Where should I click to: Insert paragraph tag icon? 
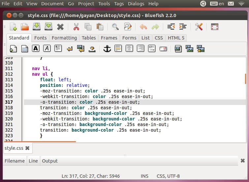58,48
